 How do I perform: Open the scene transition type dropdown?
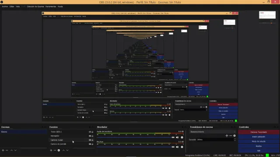[x=213, y=132]
